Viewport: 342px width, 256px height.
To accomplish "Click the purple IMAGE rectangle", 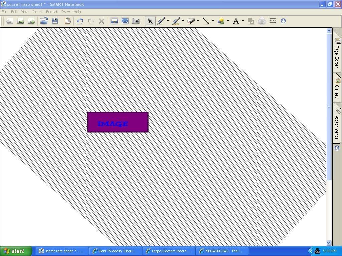I will [x=118, y=122].
